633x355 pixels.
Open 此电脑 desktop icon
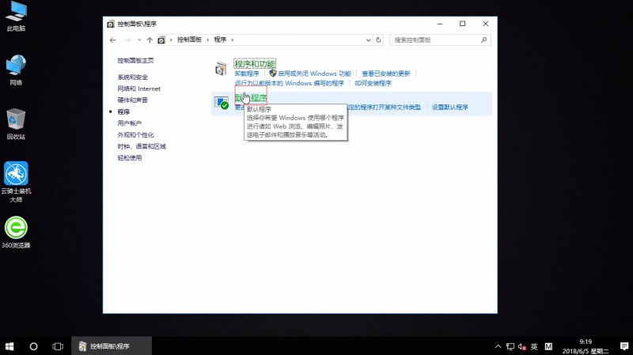pyautogui.click(x=16, y=16)
